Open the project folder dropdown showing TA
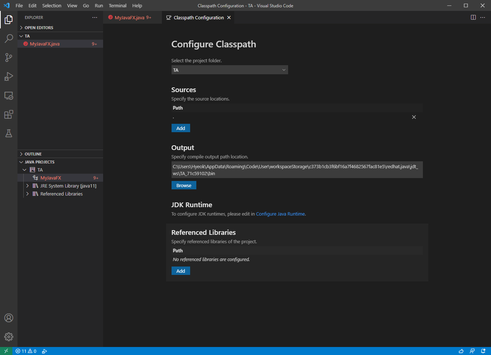This screenshot has width=491, height=355. (229, 70)
